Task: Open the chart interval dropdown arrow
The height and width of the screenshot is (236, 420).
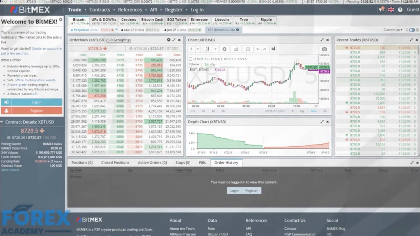Action: coord(198,49)
